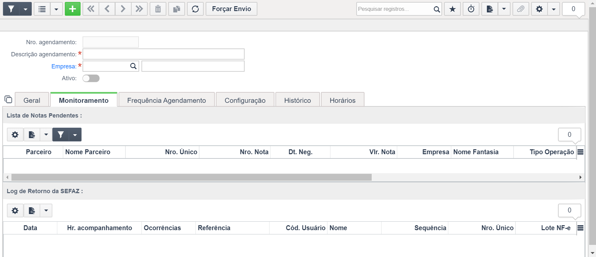Click the duplicate record icon
Screen dimensions: 596x257
click(177, 9)
